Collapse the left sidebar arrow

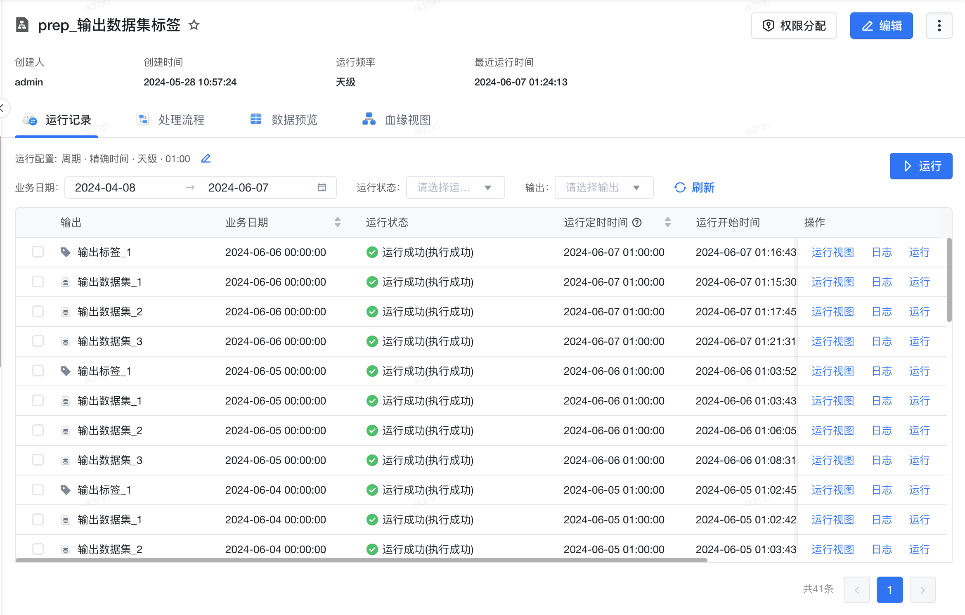(2, 108)
